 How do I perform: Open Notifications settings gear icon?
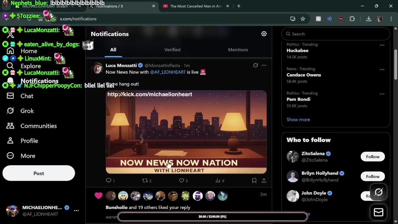(x=264, y=34)
